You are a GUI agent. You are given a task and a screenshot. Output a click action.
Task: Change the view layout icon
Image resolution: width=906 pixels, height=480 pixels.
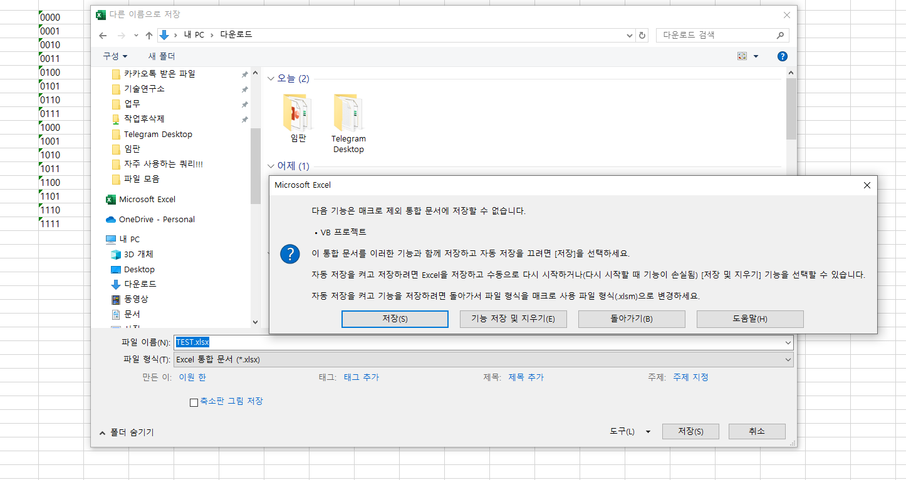coord(742,56)
